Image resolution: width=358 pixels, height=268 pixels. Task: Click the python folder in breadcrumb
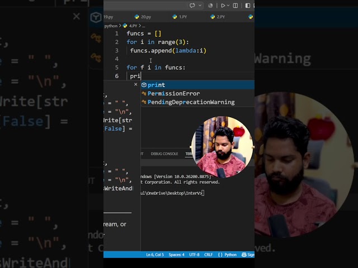pyautogui.click(x=111, y=26)
